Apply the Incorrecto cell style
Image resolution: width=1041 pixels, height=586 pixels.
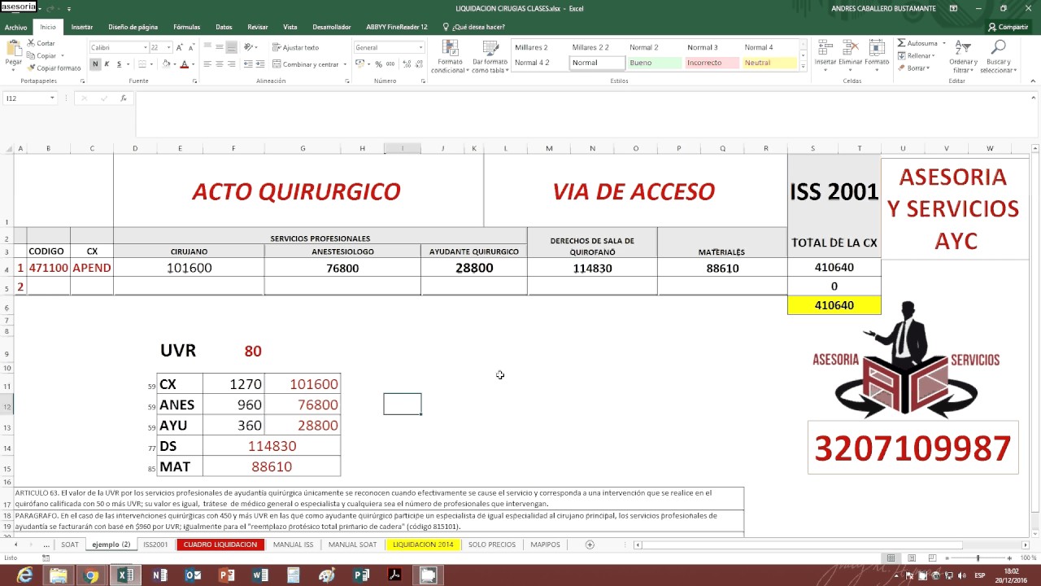coord(712,63)
